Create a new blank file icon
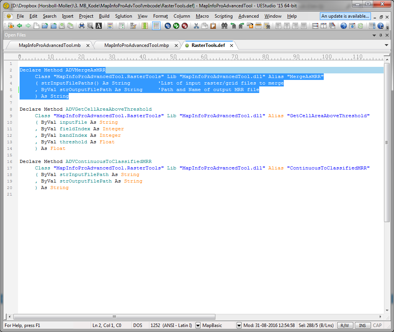The width and height of the screenshot is (394, 332). coord(36,26)
